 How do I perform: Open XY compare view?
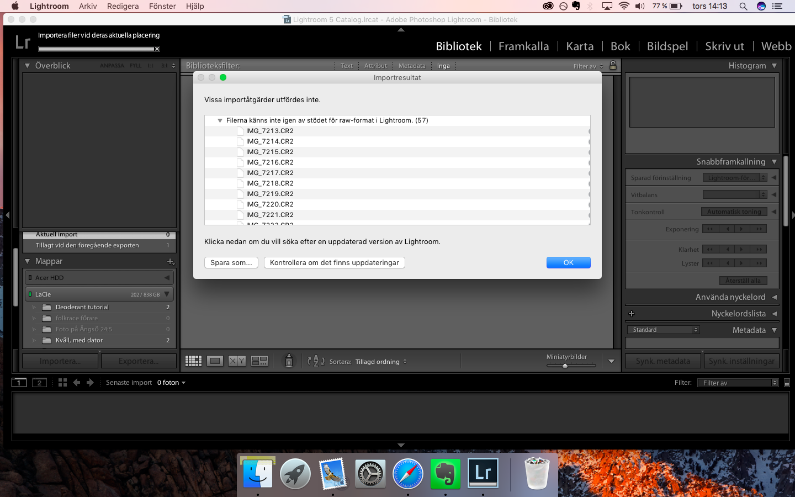tap(237, 361)
